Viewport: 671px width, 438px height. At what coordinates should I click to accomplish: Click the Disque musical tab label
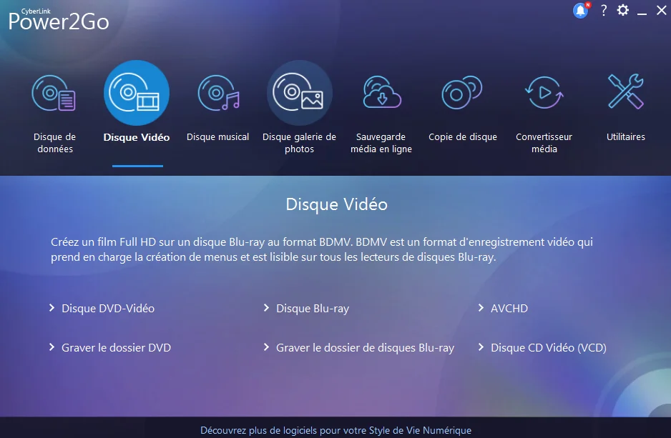[217, 136]
